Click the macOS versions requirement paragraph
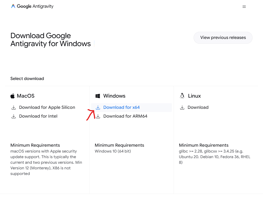Screen dimensions: 263x208 (x=46, y=162)
